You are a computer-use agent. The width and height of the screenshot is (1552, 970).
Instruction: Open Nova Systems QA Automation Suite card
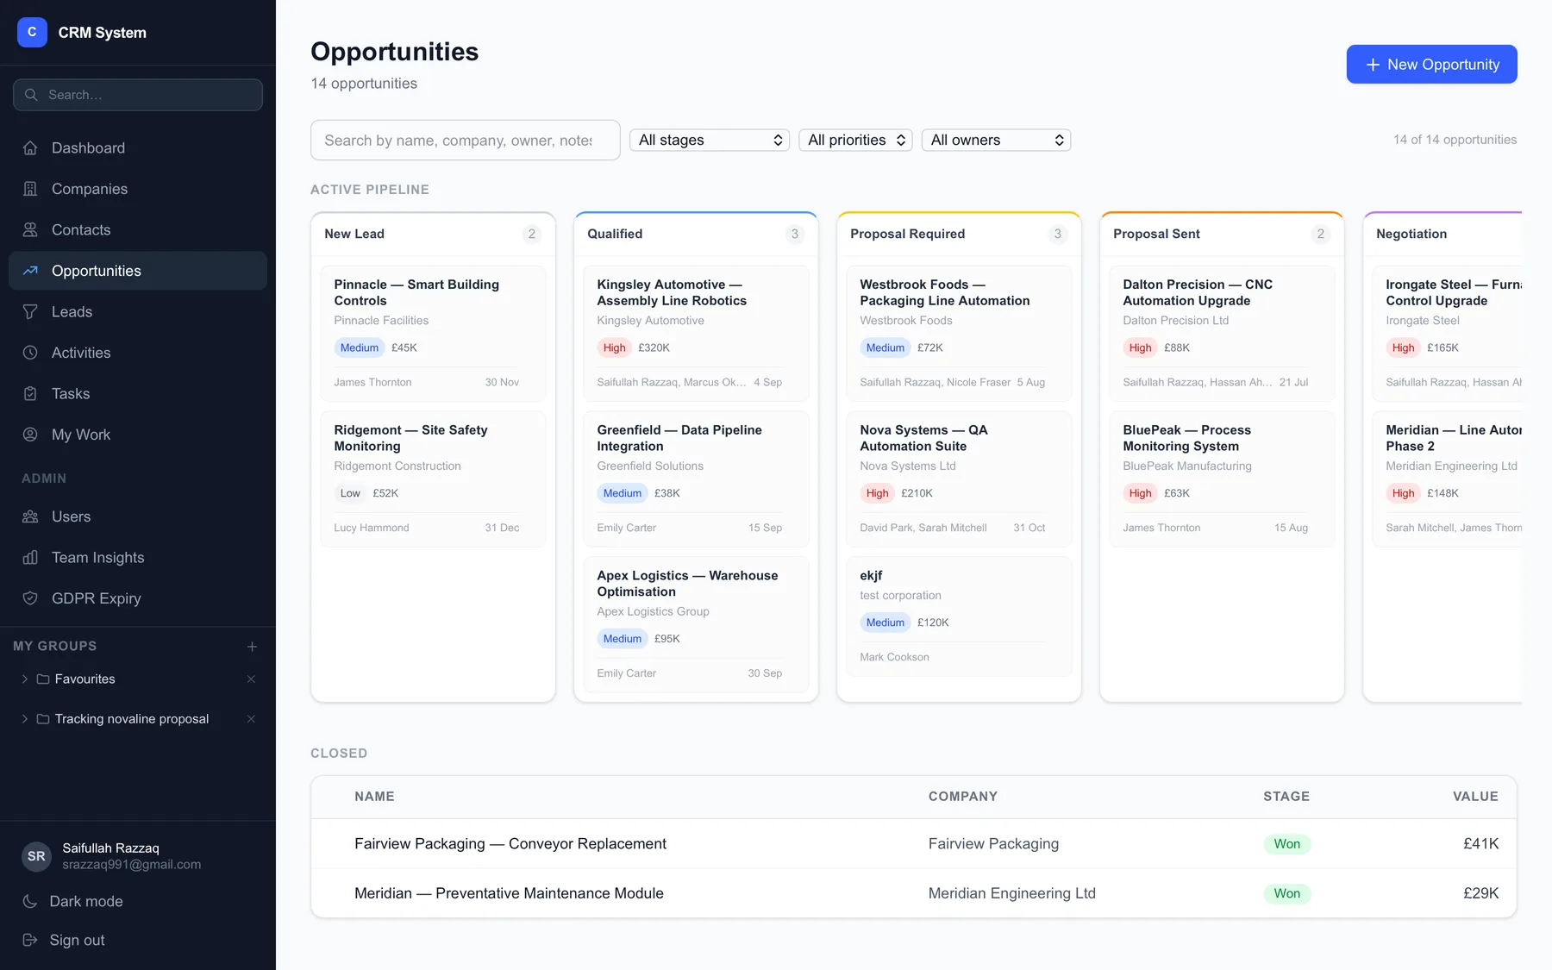pos(959,479)
